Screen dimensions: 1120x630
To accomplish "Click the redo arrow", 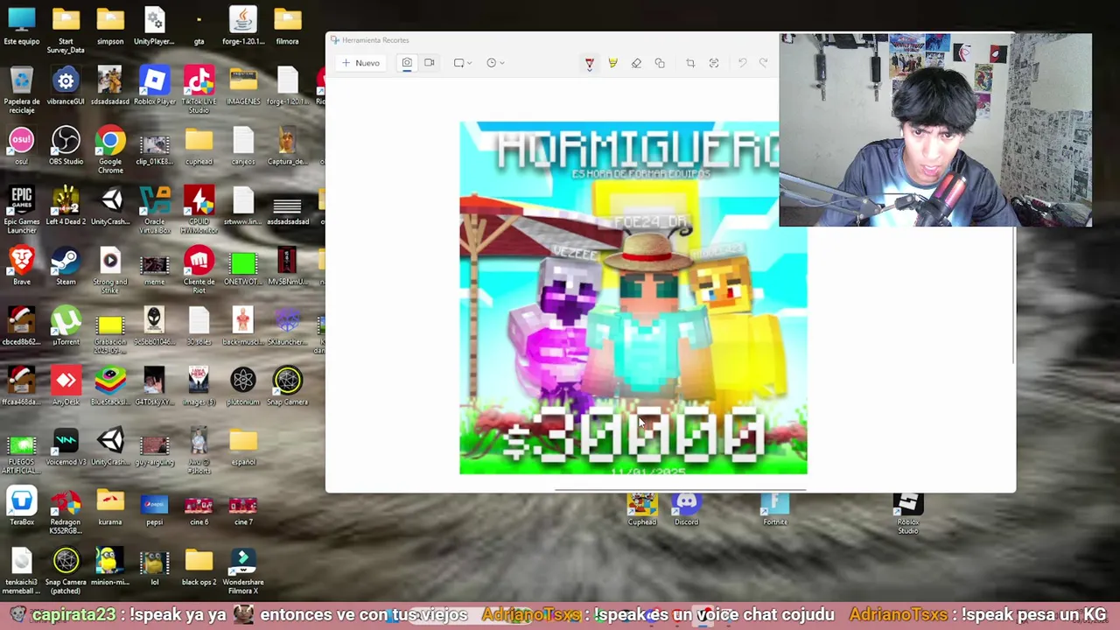I will pos(763,63).
